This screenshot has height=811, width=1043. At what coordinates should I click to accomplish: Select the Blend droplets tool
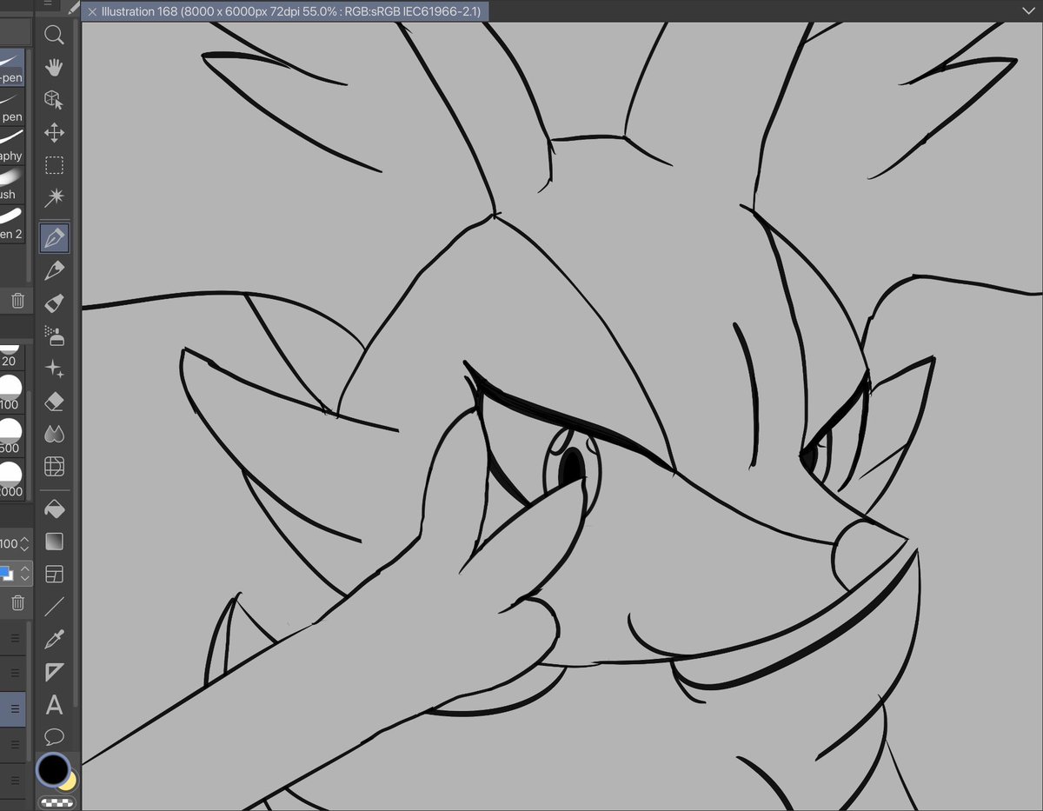point(54,433)
